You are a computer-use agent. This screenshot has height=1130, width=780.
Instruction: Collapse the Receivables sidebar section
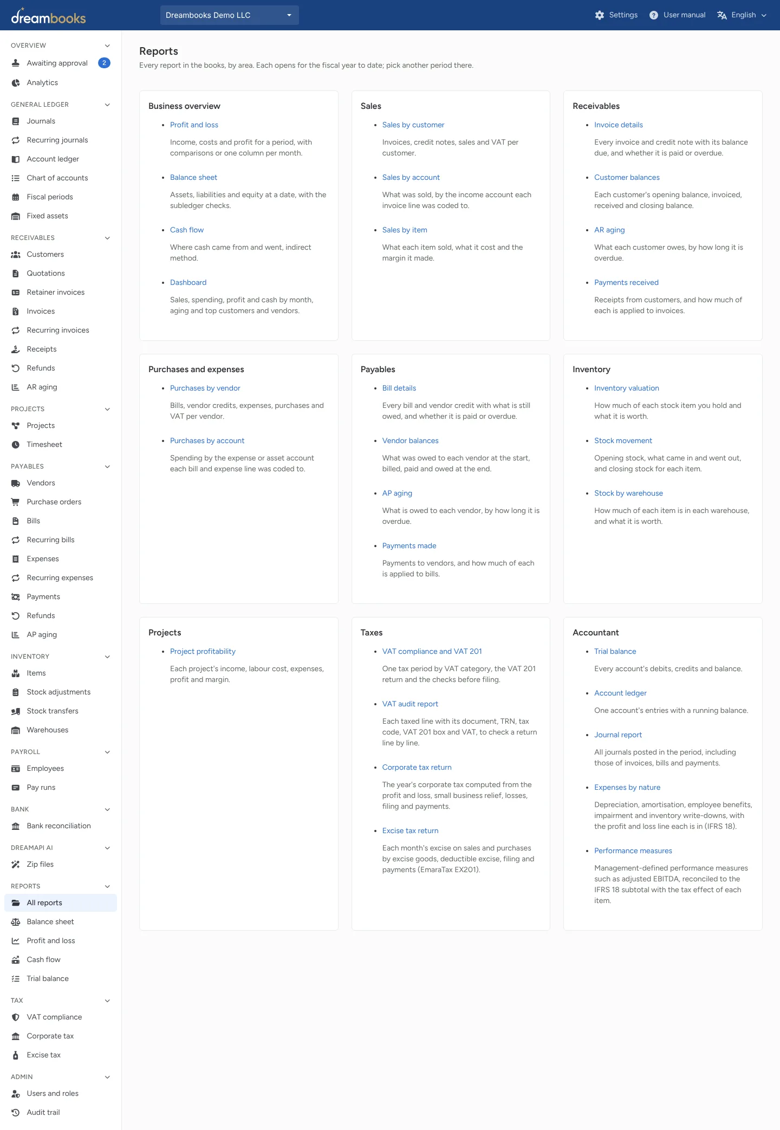coord(107,238)
